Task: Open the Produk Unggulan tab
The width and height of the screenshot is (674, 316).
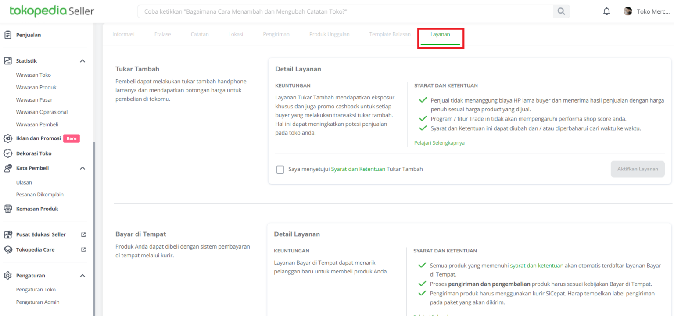Action: (329, 34)
